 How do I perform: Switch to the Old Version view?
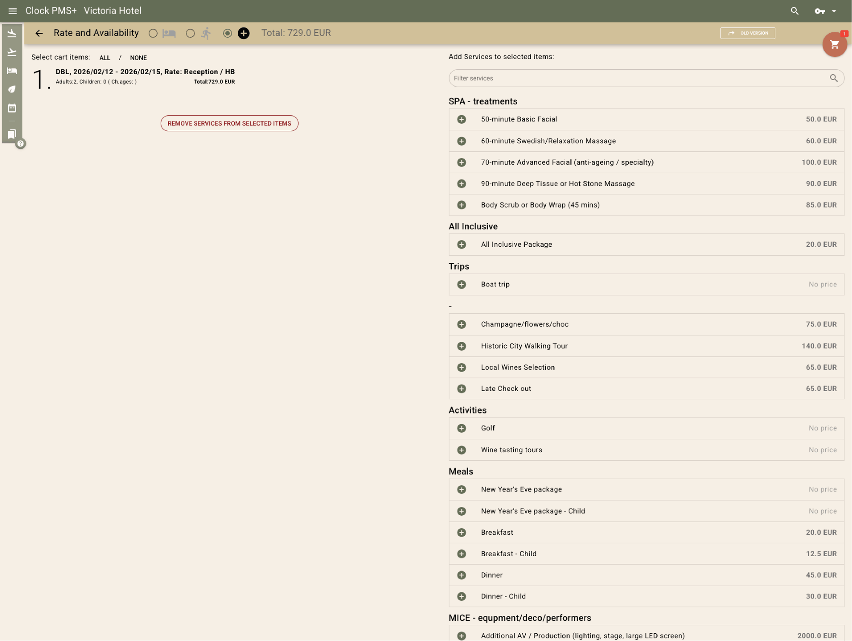coord(748,33)
